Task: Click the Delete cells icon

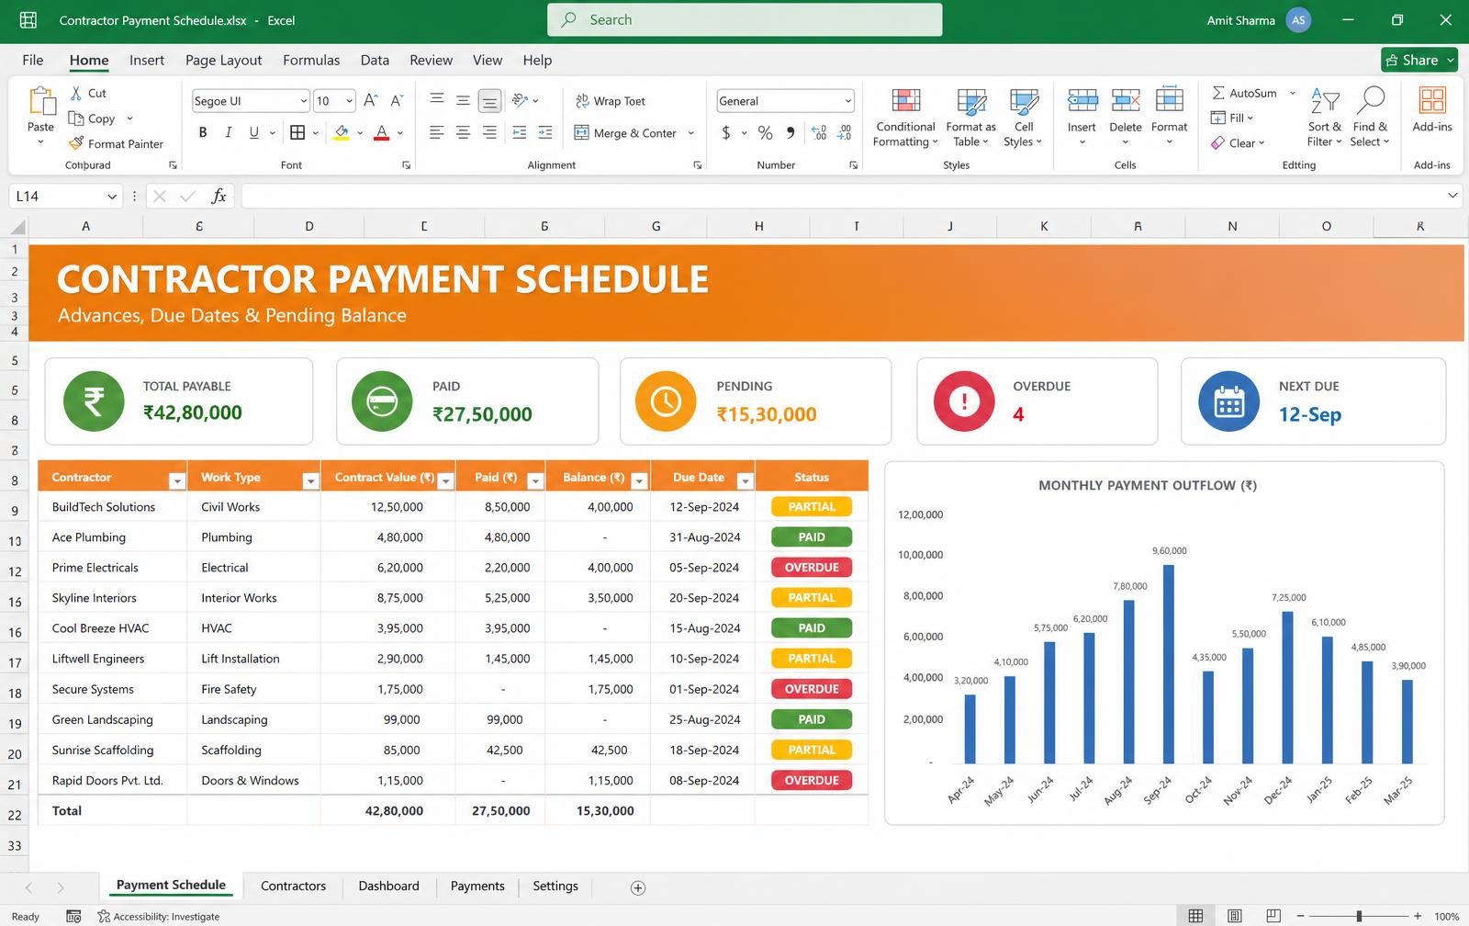Action: (1126, 99)
